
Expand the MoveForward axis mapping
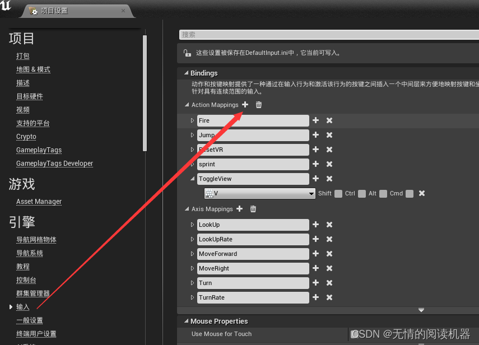coord(192,253)
